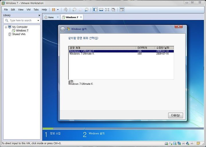The width and height of the screenshot is (206, 147).
Task: Select My Computer in the library
Action: [20, 27]
